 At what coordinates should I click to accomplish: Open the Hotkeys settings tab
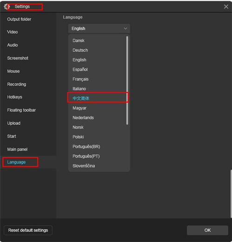click(14, 97)
